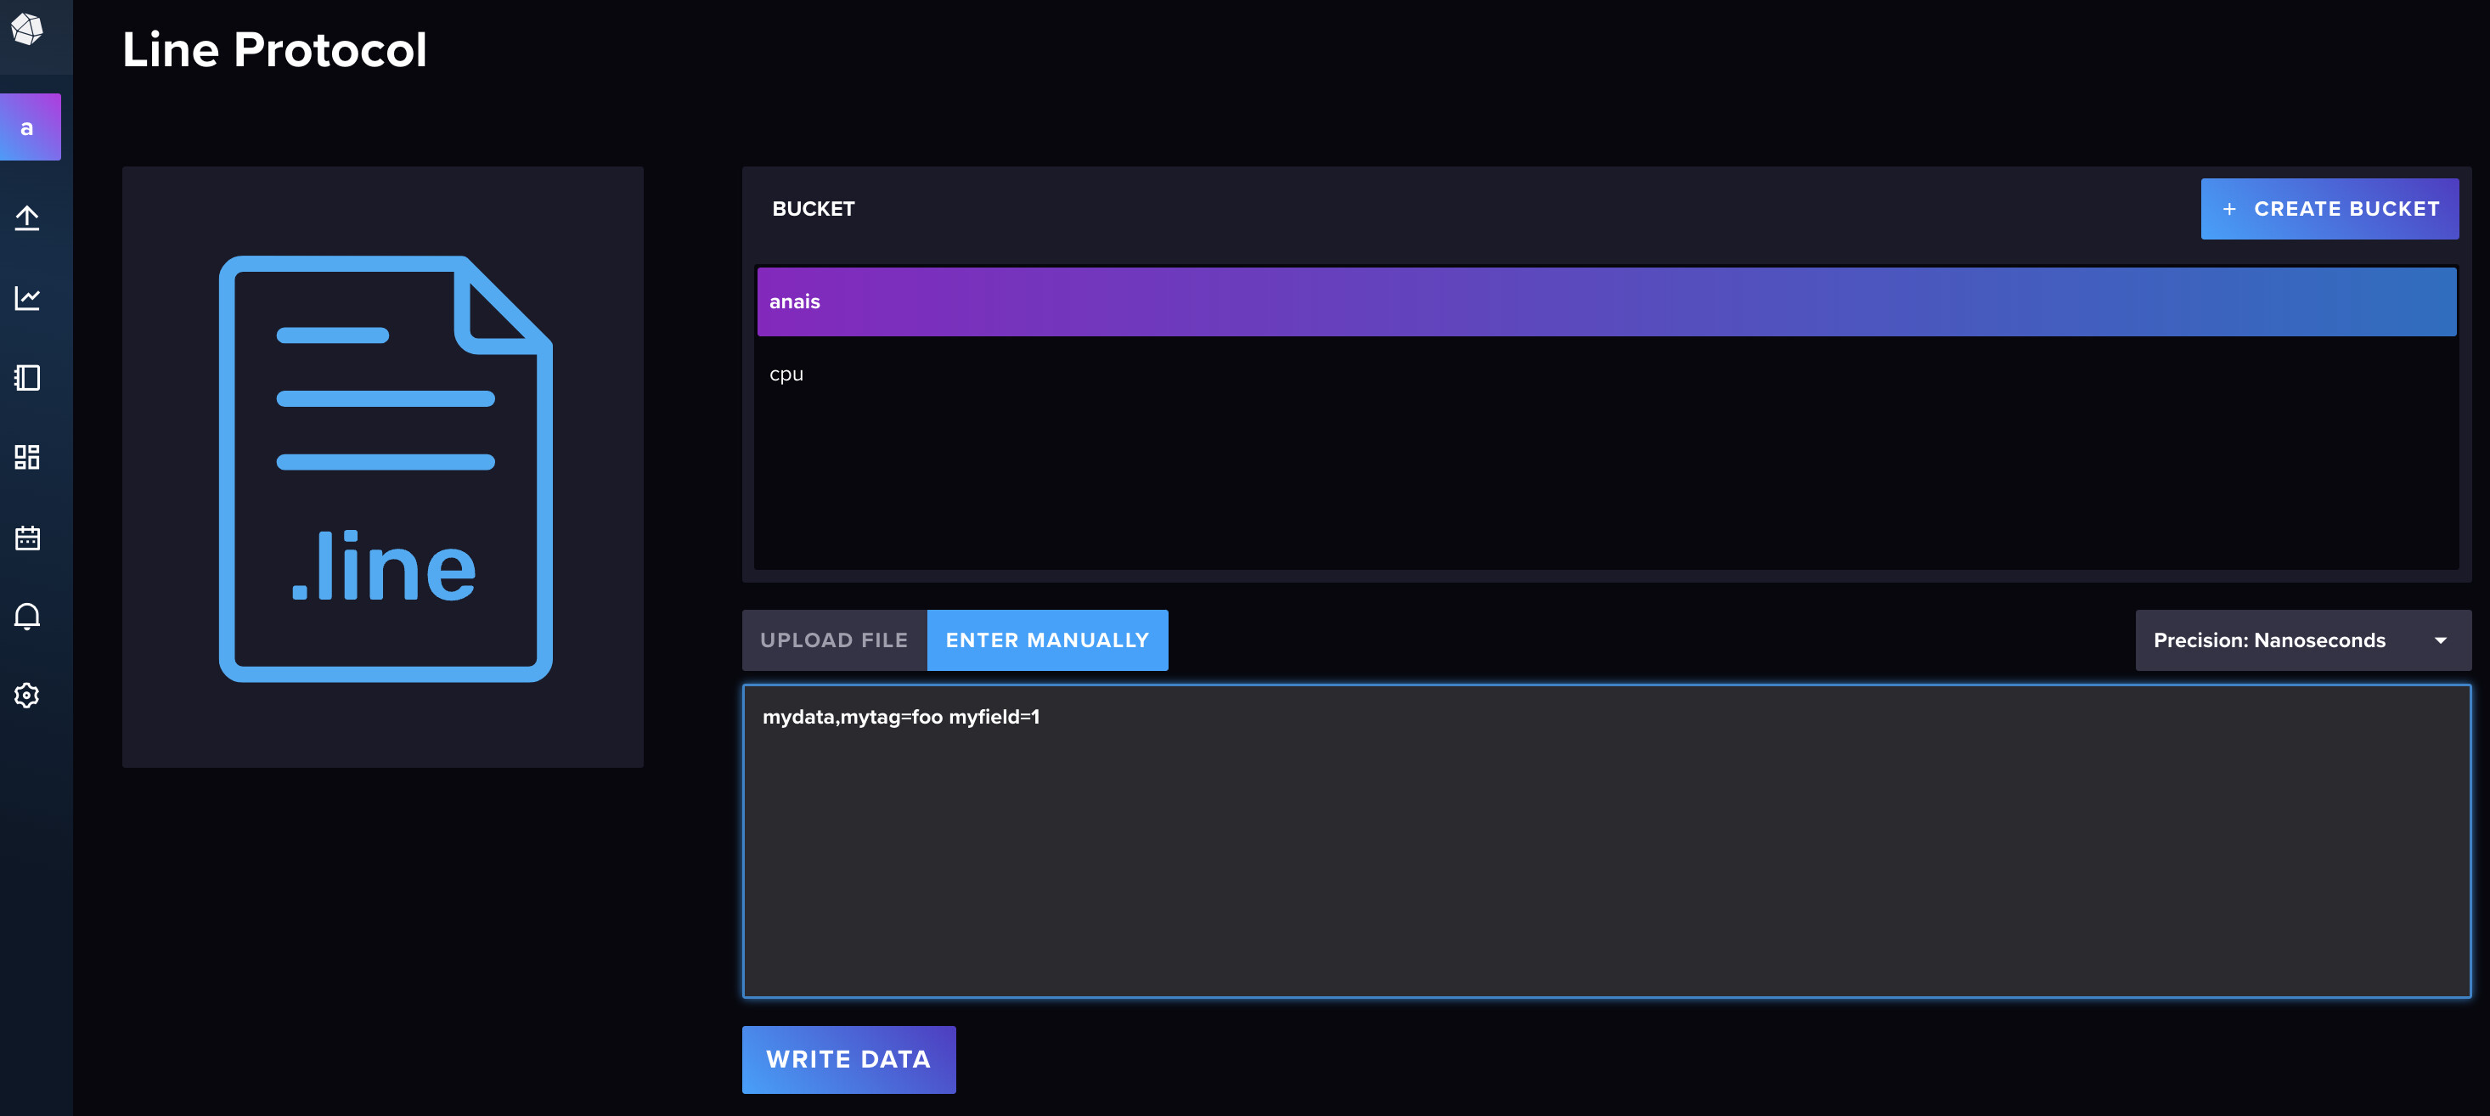Switch to Enter Manually tab
Image resolution: width=2490 pixels, height=1116 pixels.
[1047, 640]
